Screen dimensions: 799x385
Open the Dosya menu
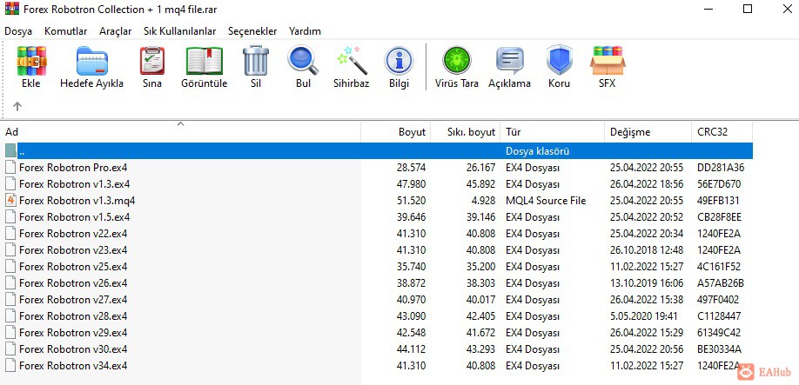coord(18,31)
